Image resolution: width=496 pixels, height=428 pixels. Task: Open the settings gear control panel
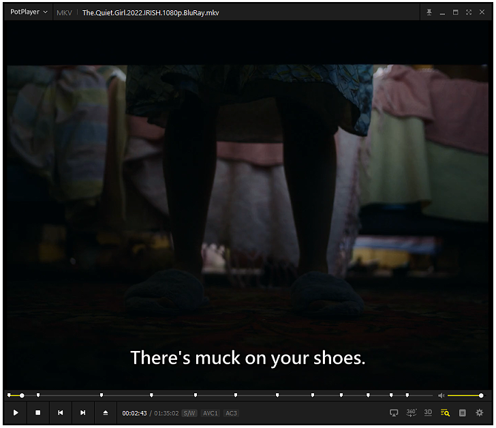pyautogui.click(x=480, y=412)
